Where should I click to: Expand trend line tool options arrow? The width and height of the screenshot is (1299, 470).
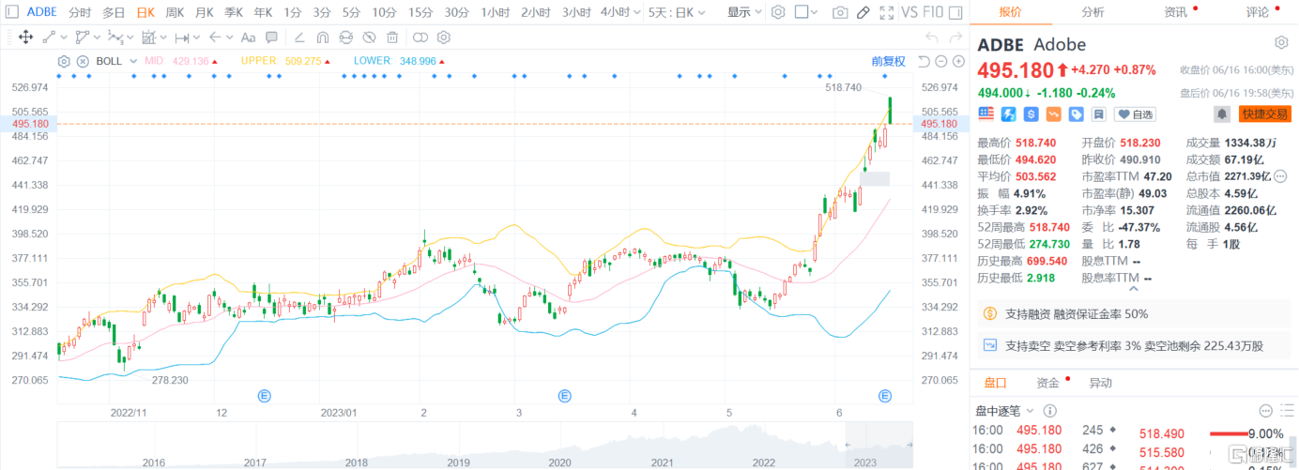[64, 38]
